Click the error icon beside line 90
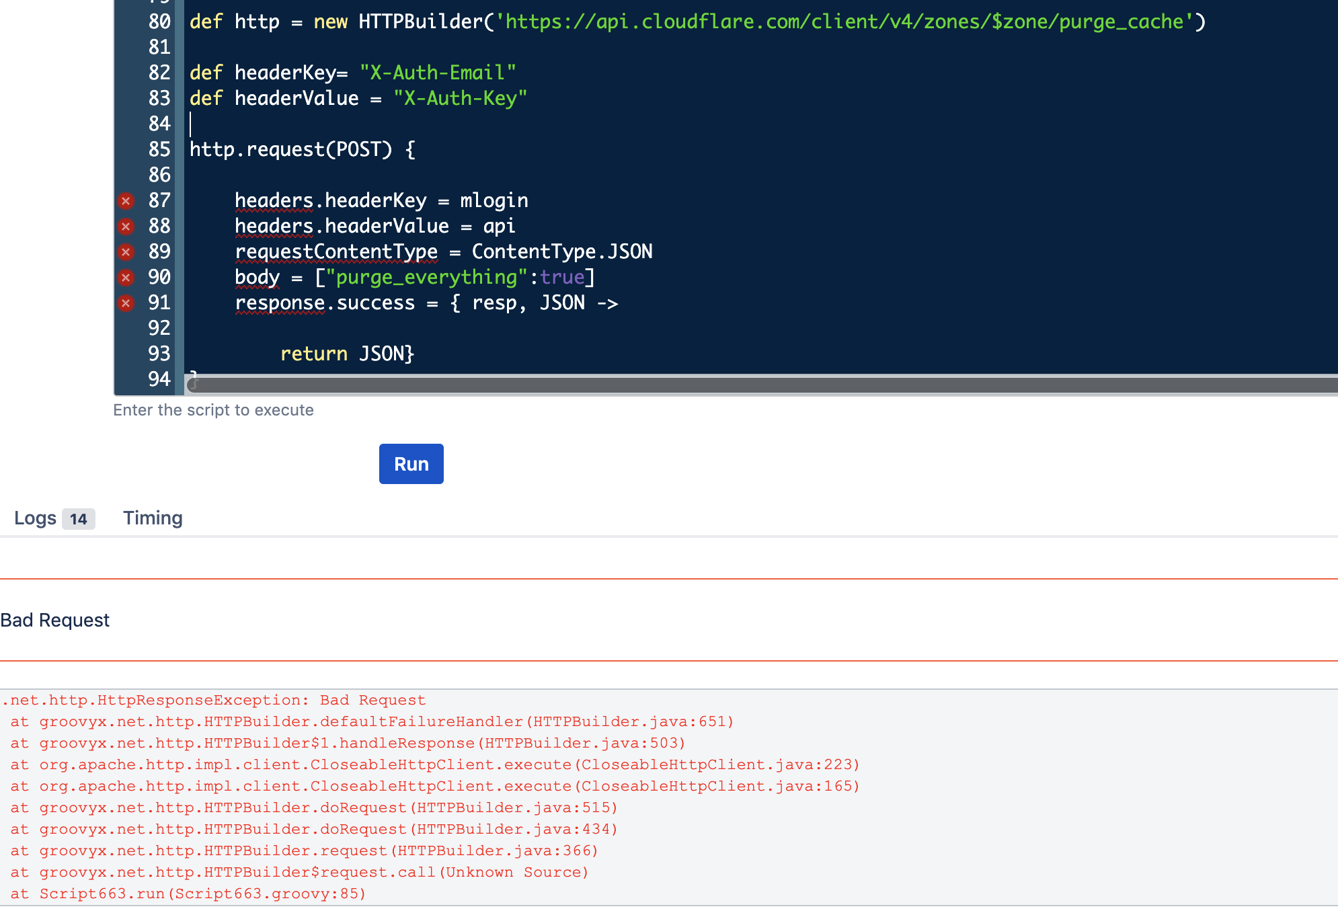Screen dimensions: 1338x913 126,277
